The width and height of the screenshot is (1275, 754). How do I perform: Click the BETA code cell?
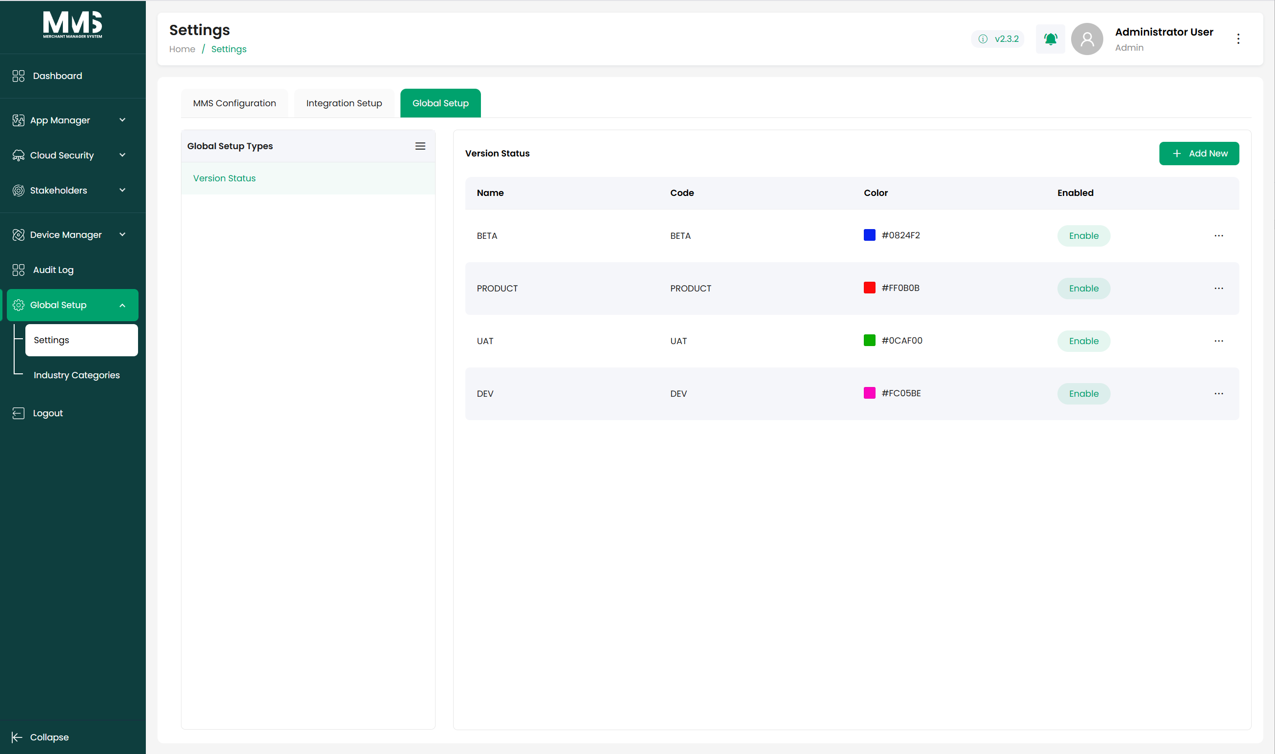[680, 236]
